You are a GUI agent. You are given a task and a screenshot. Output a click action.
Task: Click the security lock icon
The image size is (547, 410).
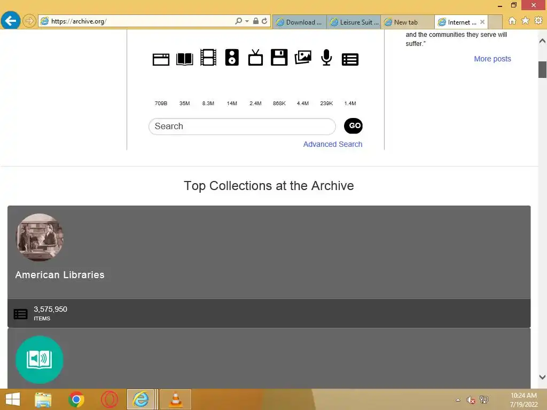coord(256,21)
